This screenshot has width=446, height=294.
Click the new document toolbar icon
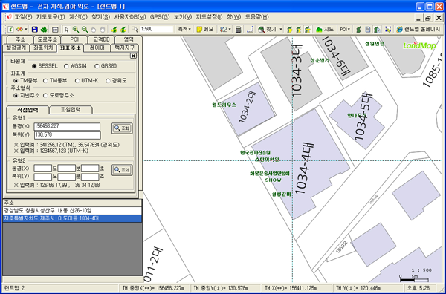(10, 29)
